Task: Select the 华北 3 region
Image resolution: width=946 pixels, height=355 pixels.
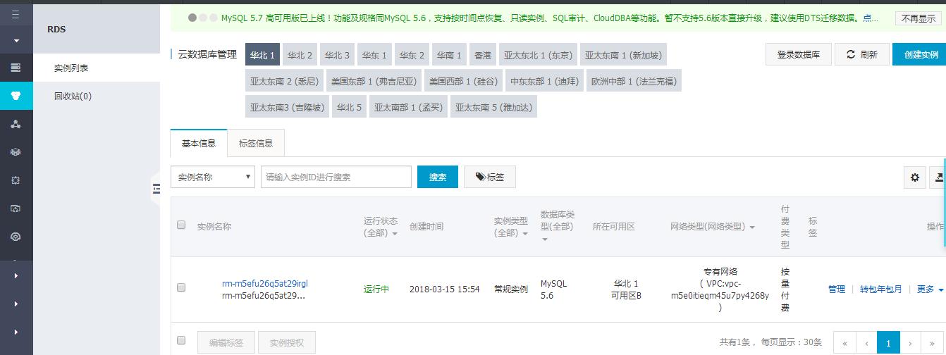Action: pos(338,55)
